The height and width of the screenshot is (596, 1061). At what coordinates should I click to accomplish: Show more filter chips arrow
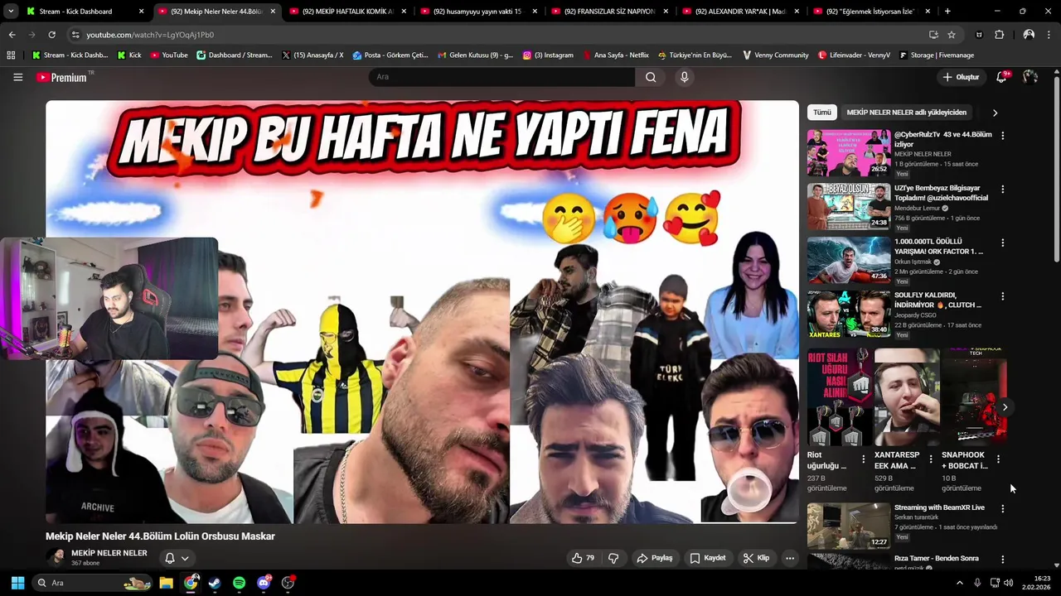[x=995, y=113]
